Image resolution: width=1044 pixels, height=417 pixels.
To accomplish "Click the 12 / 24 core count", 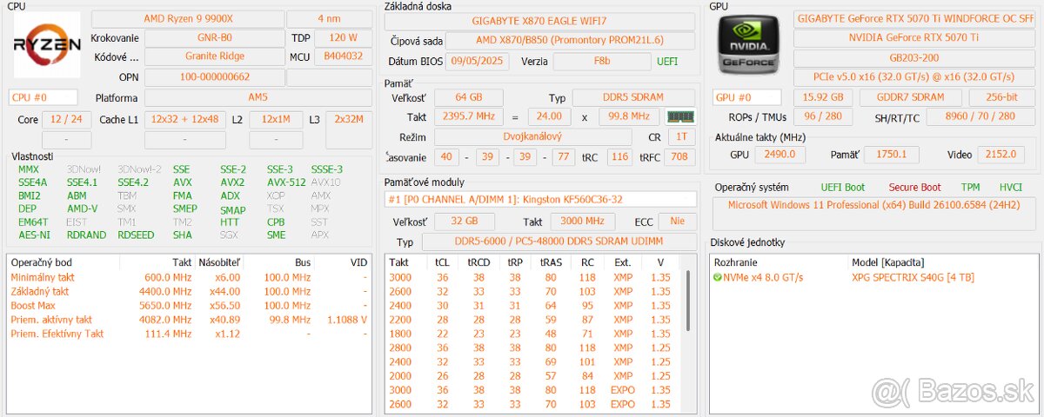I will click(x=66, y=119).
